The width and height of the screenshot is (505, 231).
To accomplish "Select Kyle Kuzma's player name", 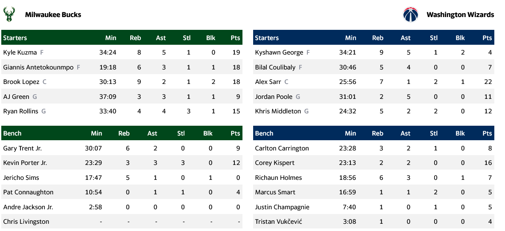I will 20,52.
